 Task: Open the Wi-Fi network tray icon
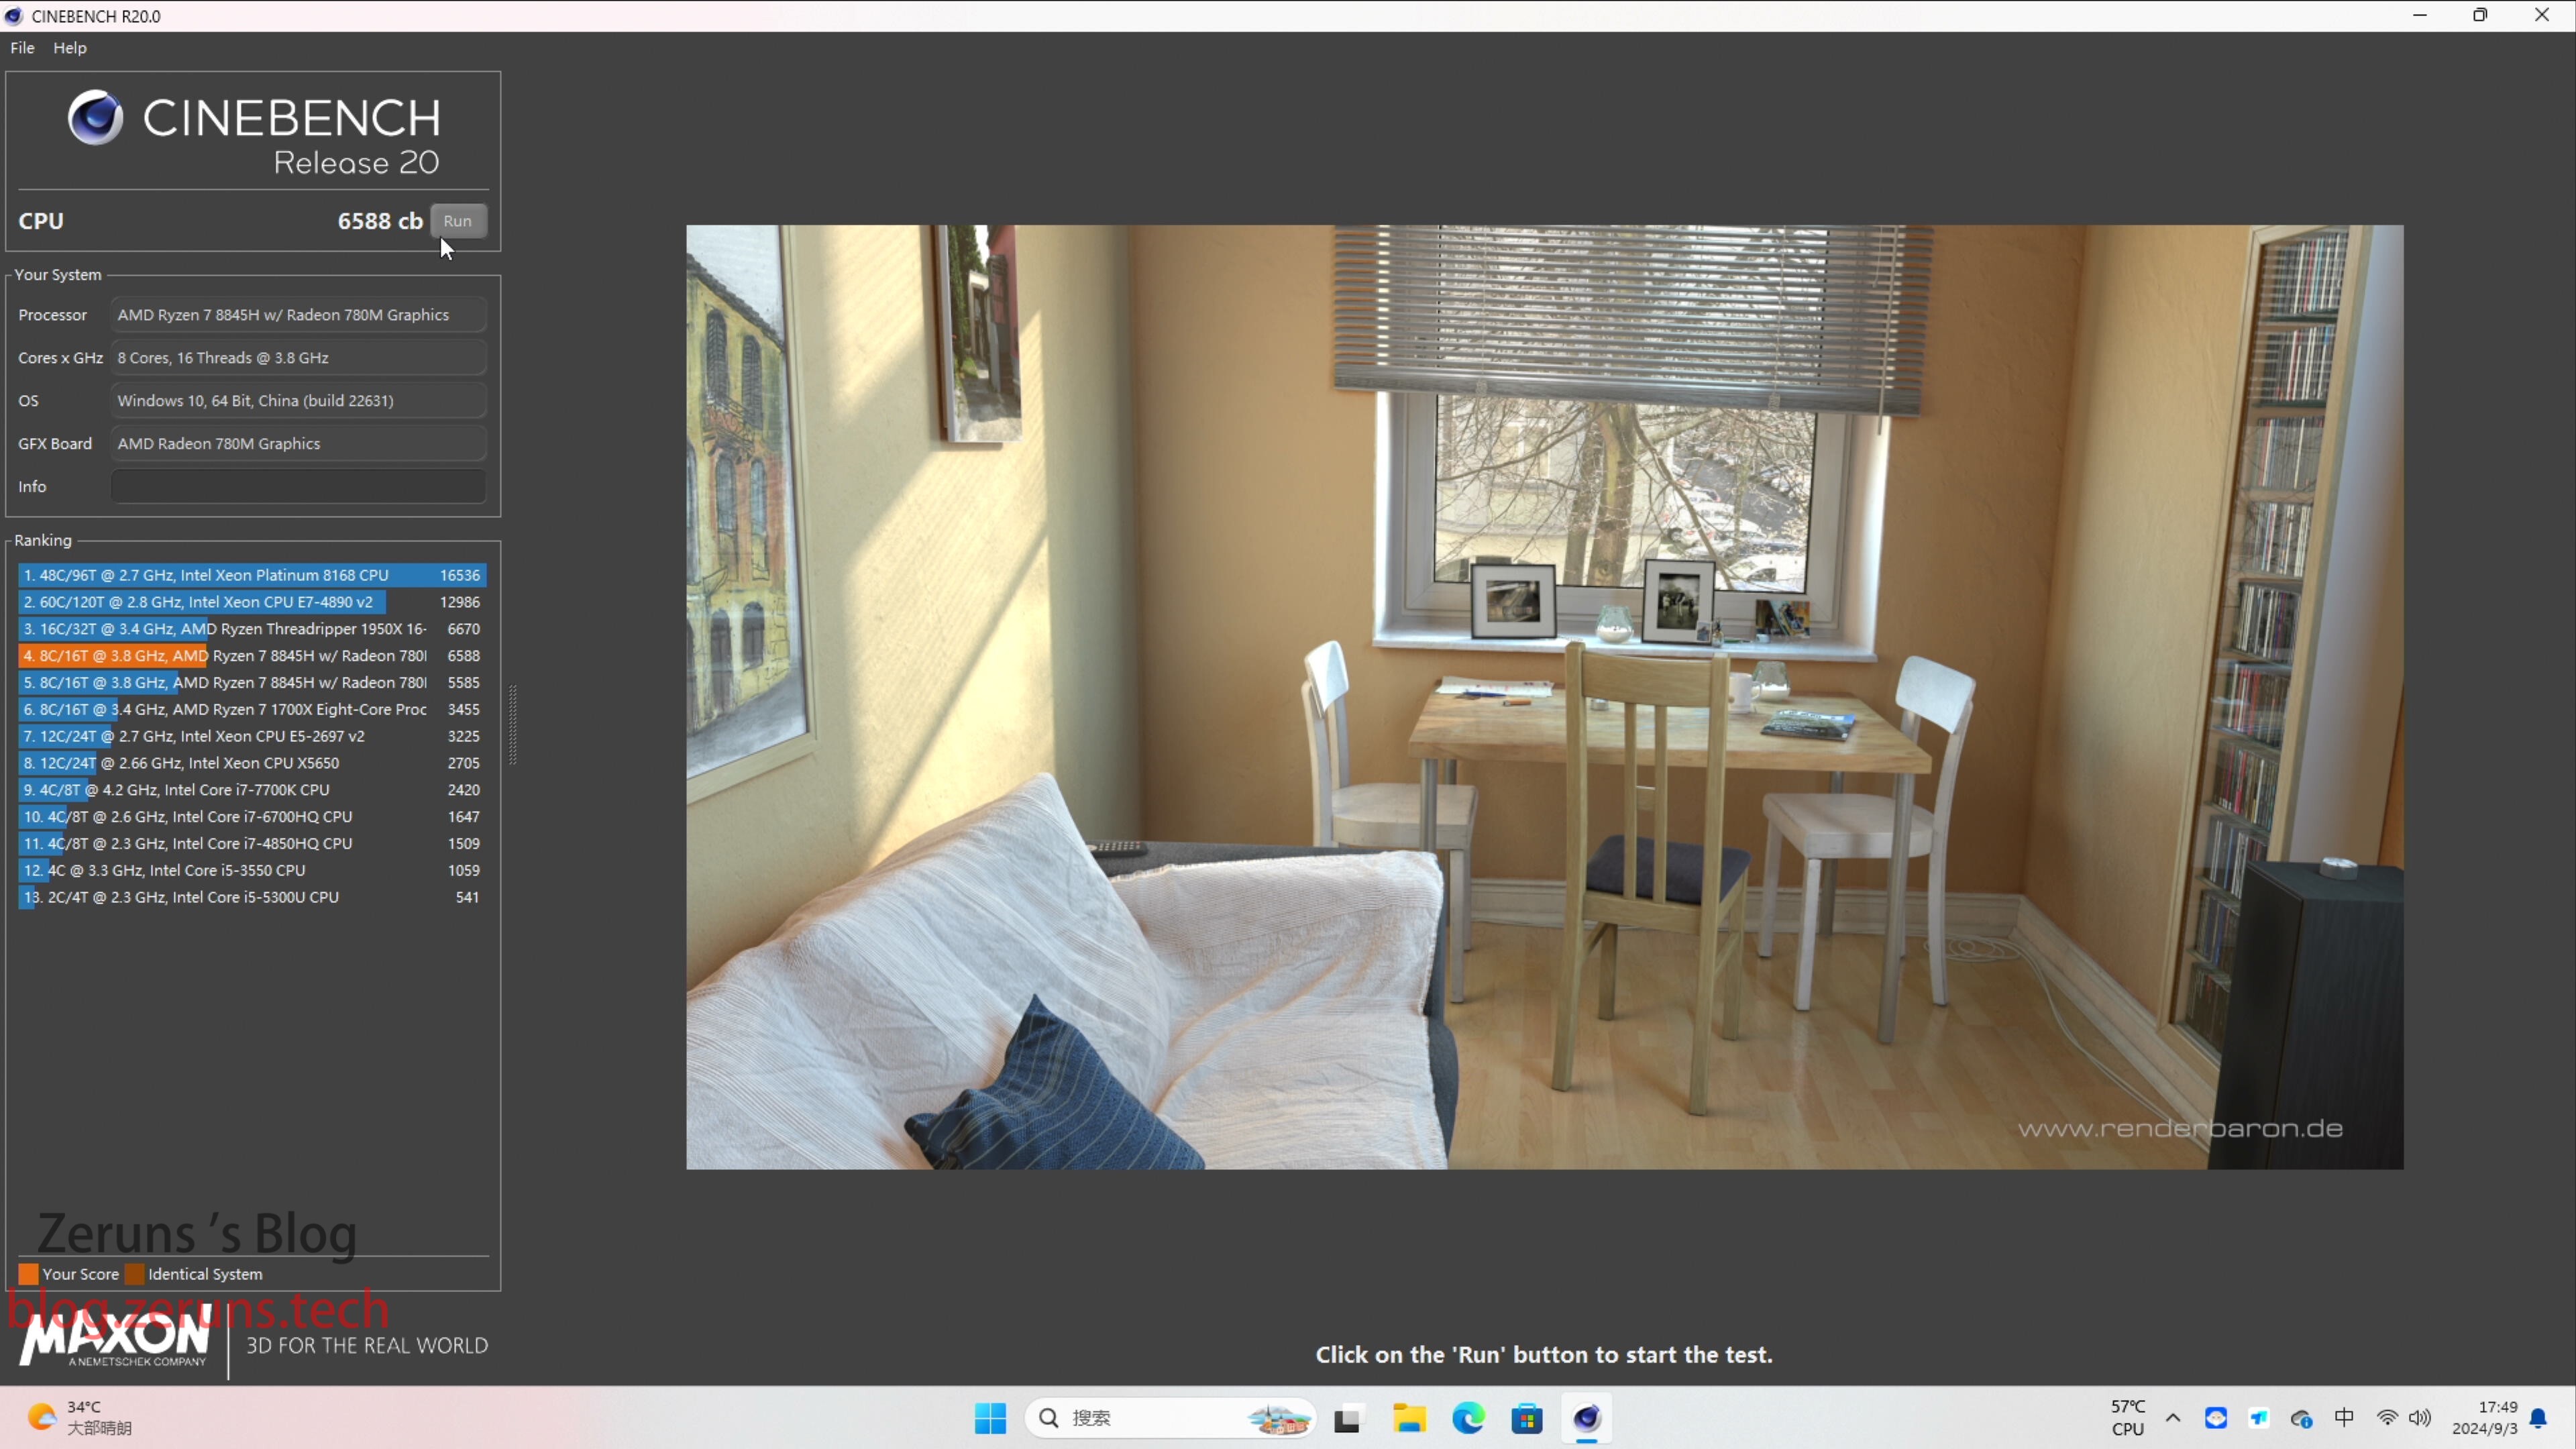(x=2387, y=1418)
